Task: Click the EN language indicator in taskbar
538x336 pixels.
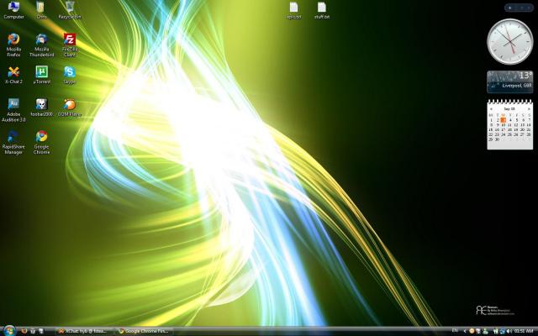Action: (455, 330)
